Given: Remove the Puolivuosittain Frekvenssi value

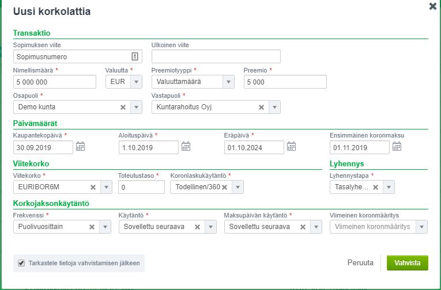Looking at the screenshot, I should [x=92, y=227].
